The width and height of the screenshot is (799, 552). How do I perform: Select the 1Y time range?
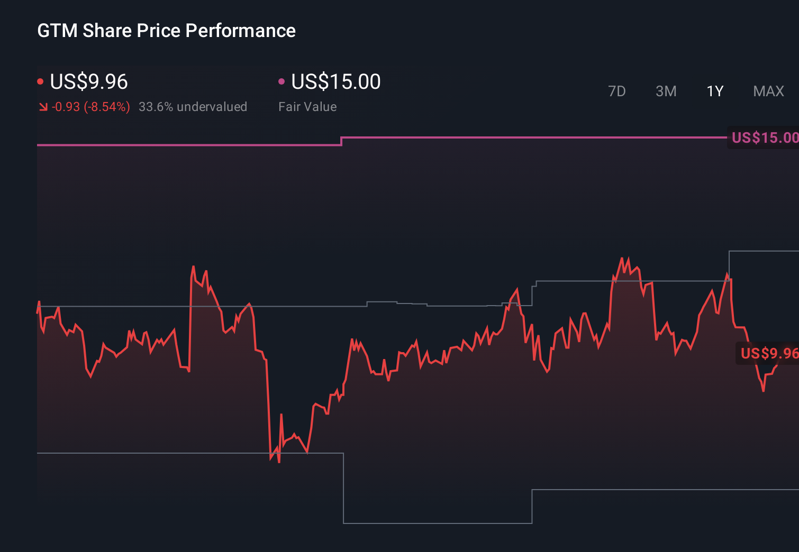coord(714,91)
